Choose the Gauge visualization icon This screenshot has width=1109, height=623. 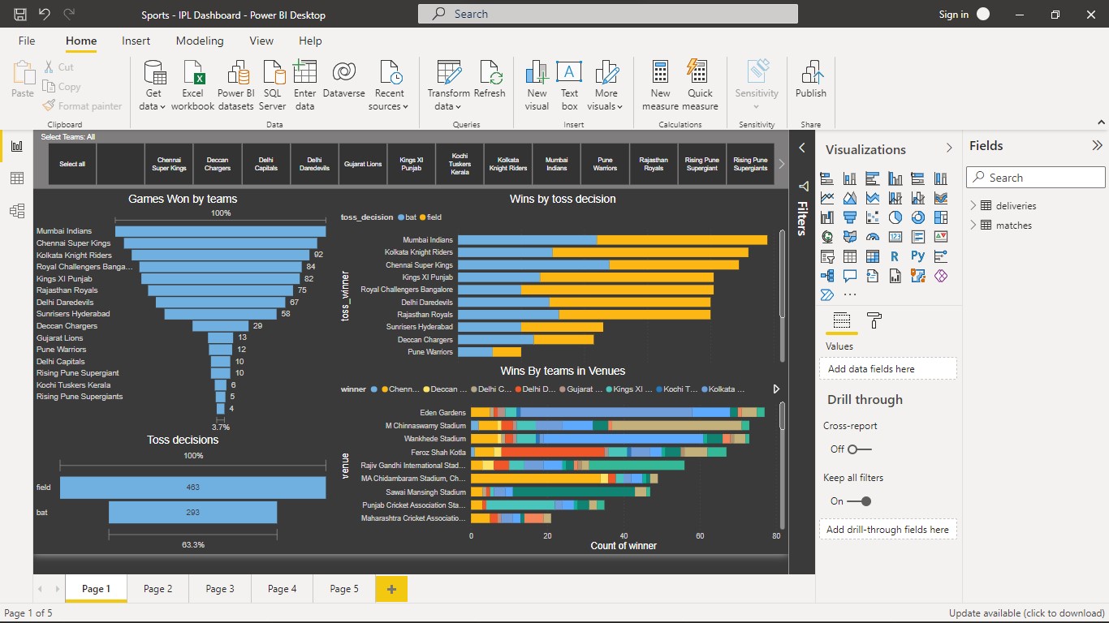[x=873, y=237]
